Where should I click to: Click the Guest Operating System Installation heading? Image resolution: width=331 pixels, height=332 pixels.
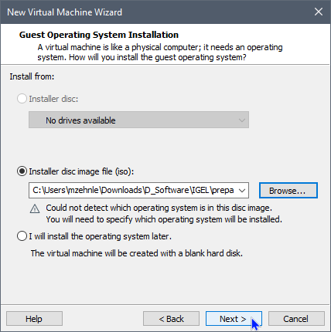tap(99, 35)
